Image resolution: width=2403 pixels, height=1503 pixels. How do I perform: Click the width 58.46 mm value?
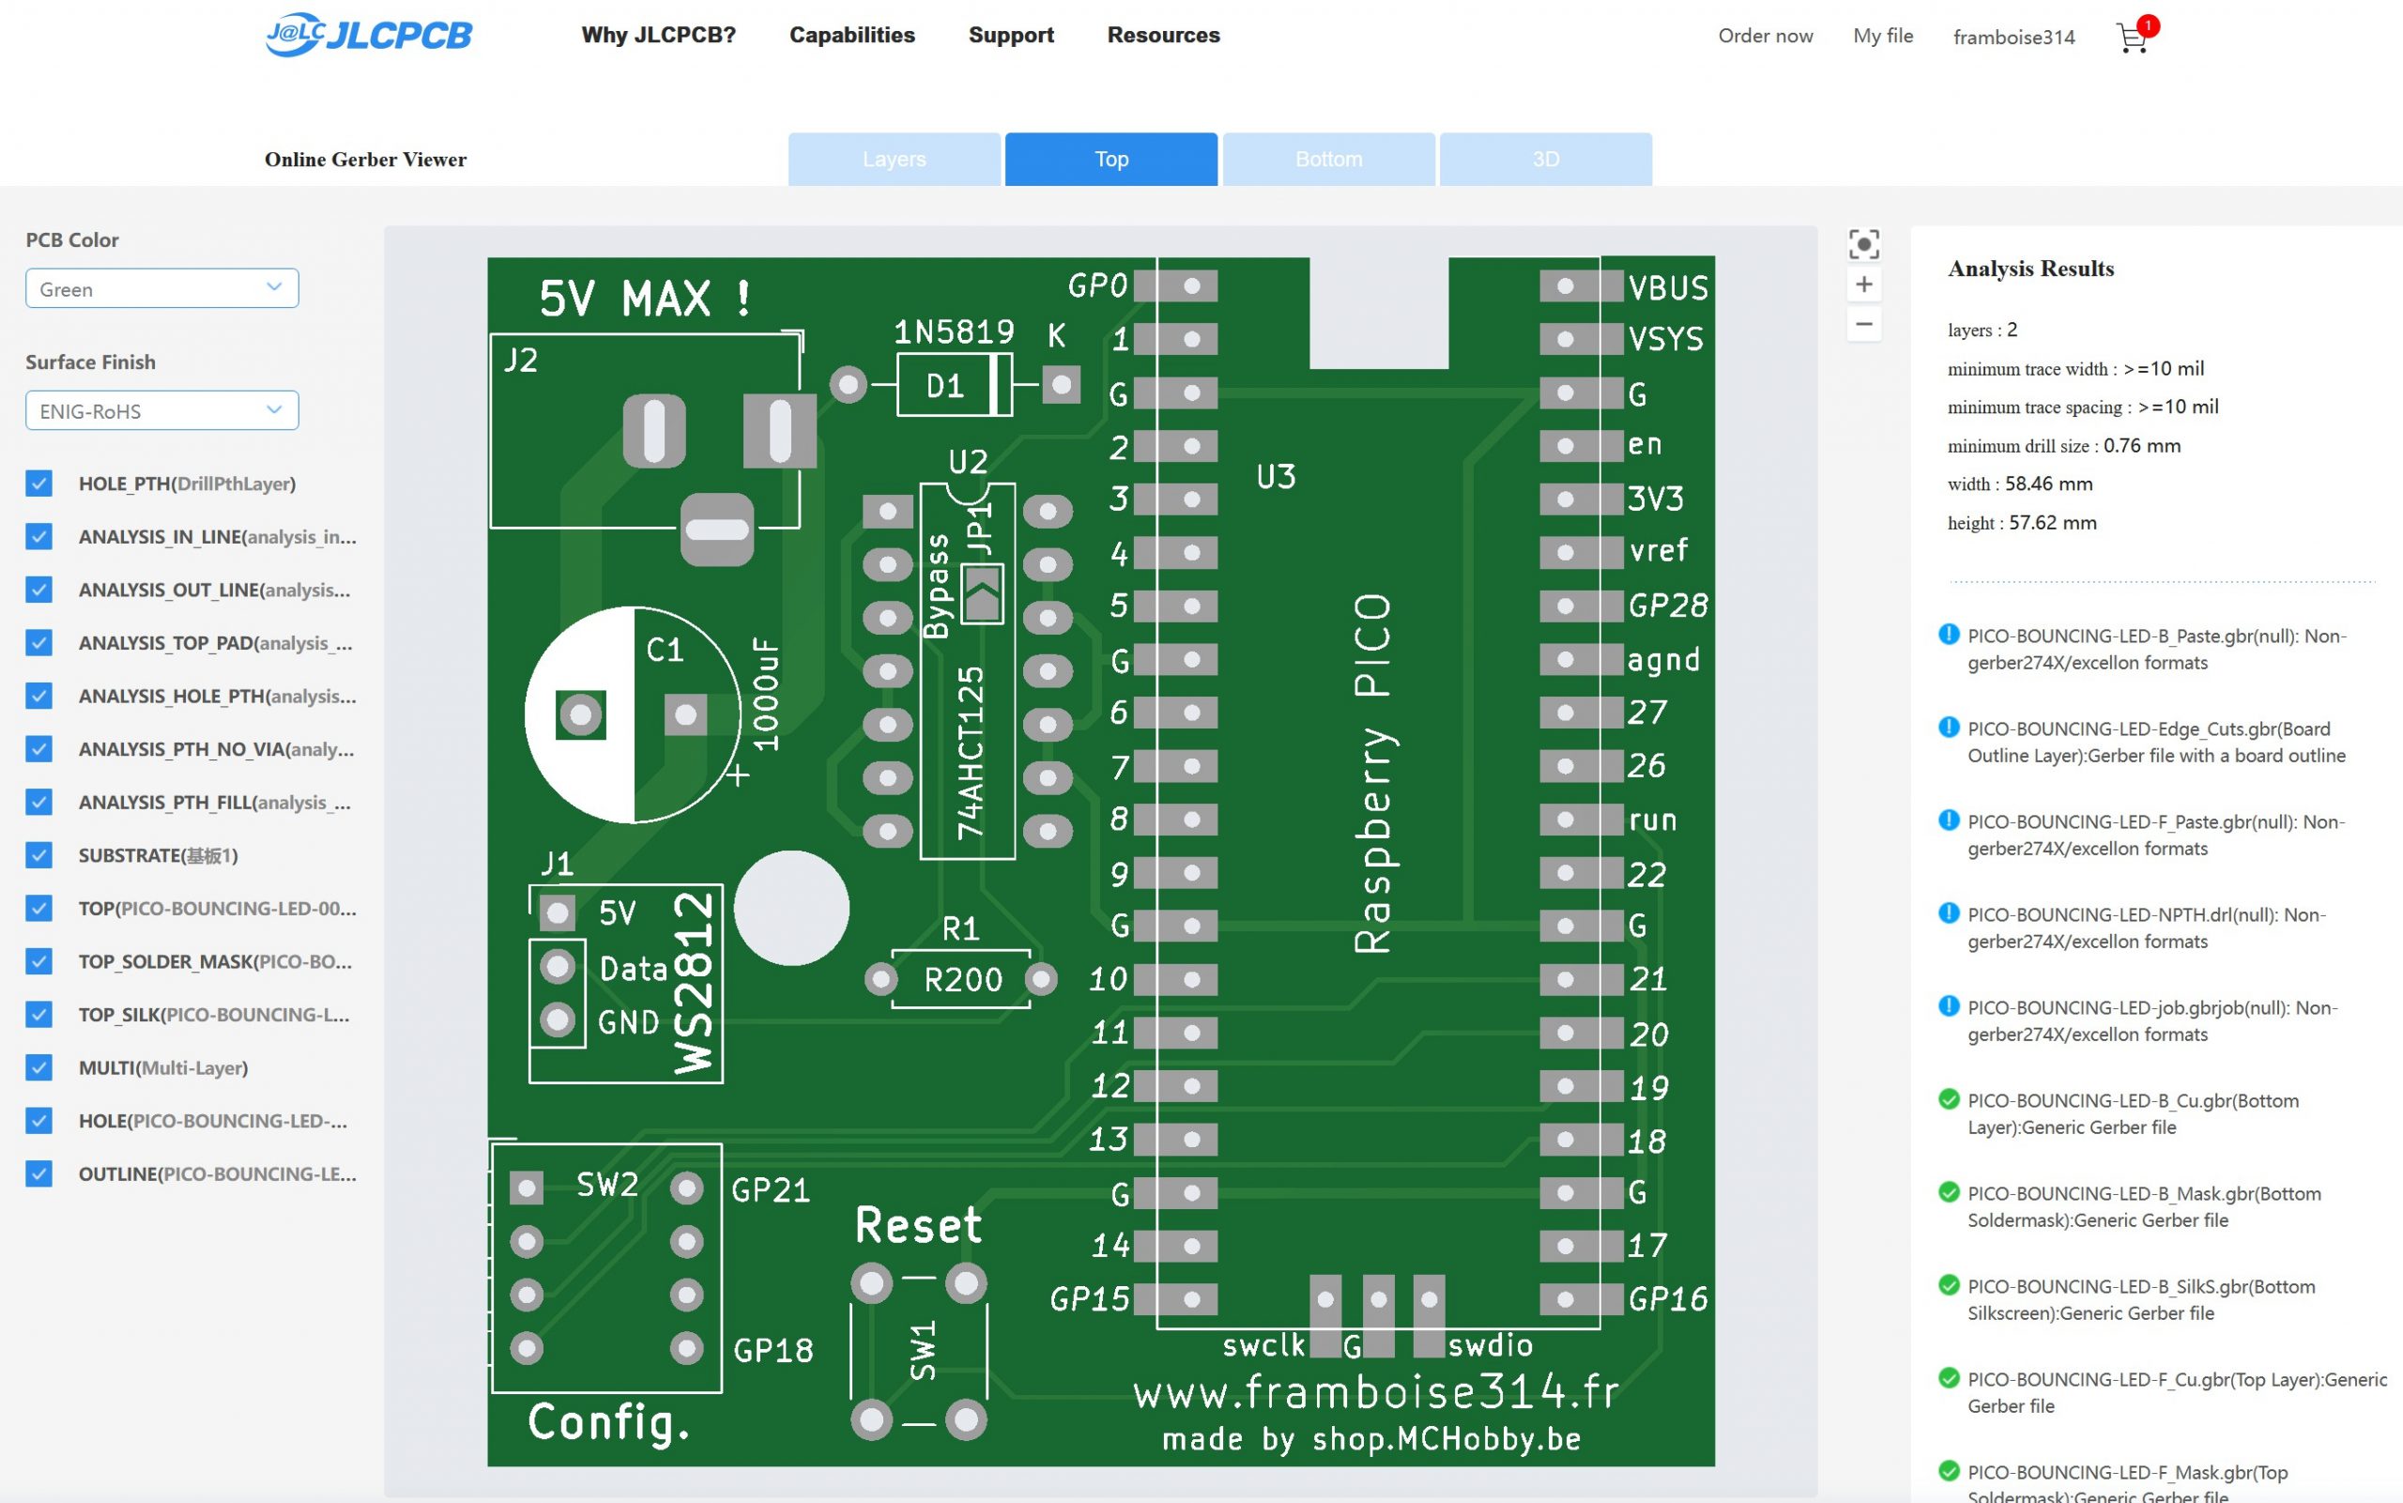[2048, 484]
